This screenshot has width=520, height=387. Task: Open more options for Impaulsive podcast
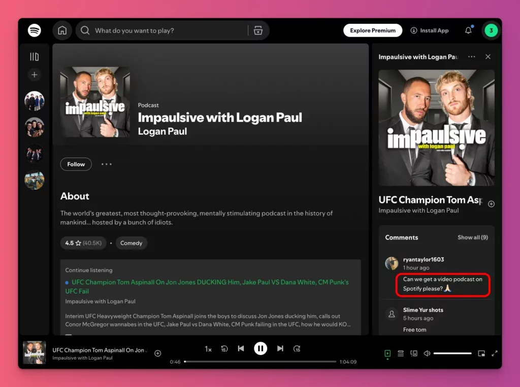[x=106, y=164]
